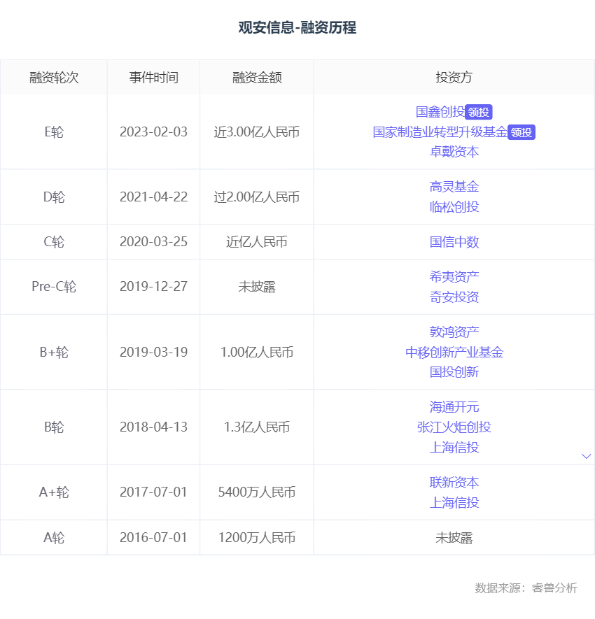Image resolution: width=595 pixels, height=619 pixels.
Task: Open investor link 国鑫创投
Action: 440,112
